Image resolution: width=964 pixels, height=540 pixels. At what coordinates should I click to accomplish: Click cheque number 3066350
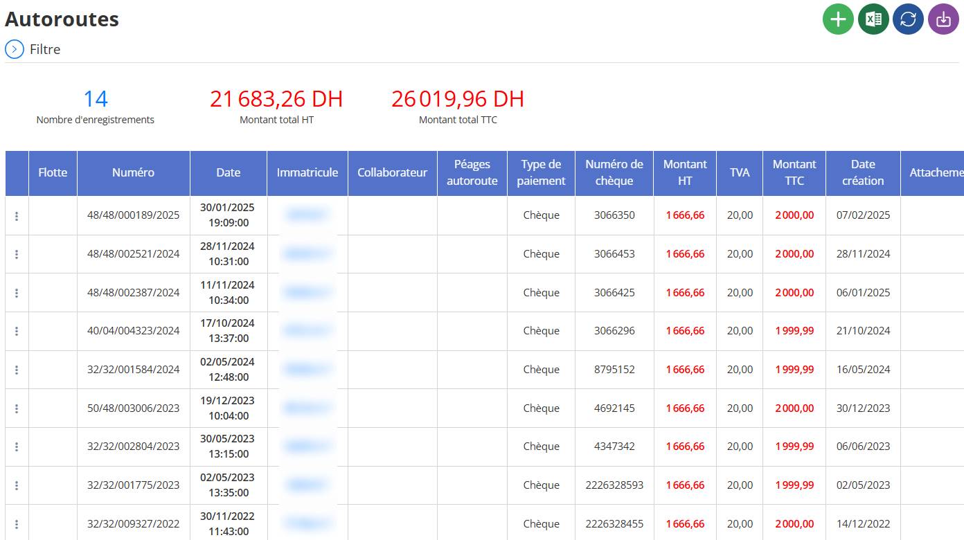point(614,215)
